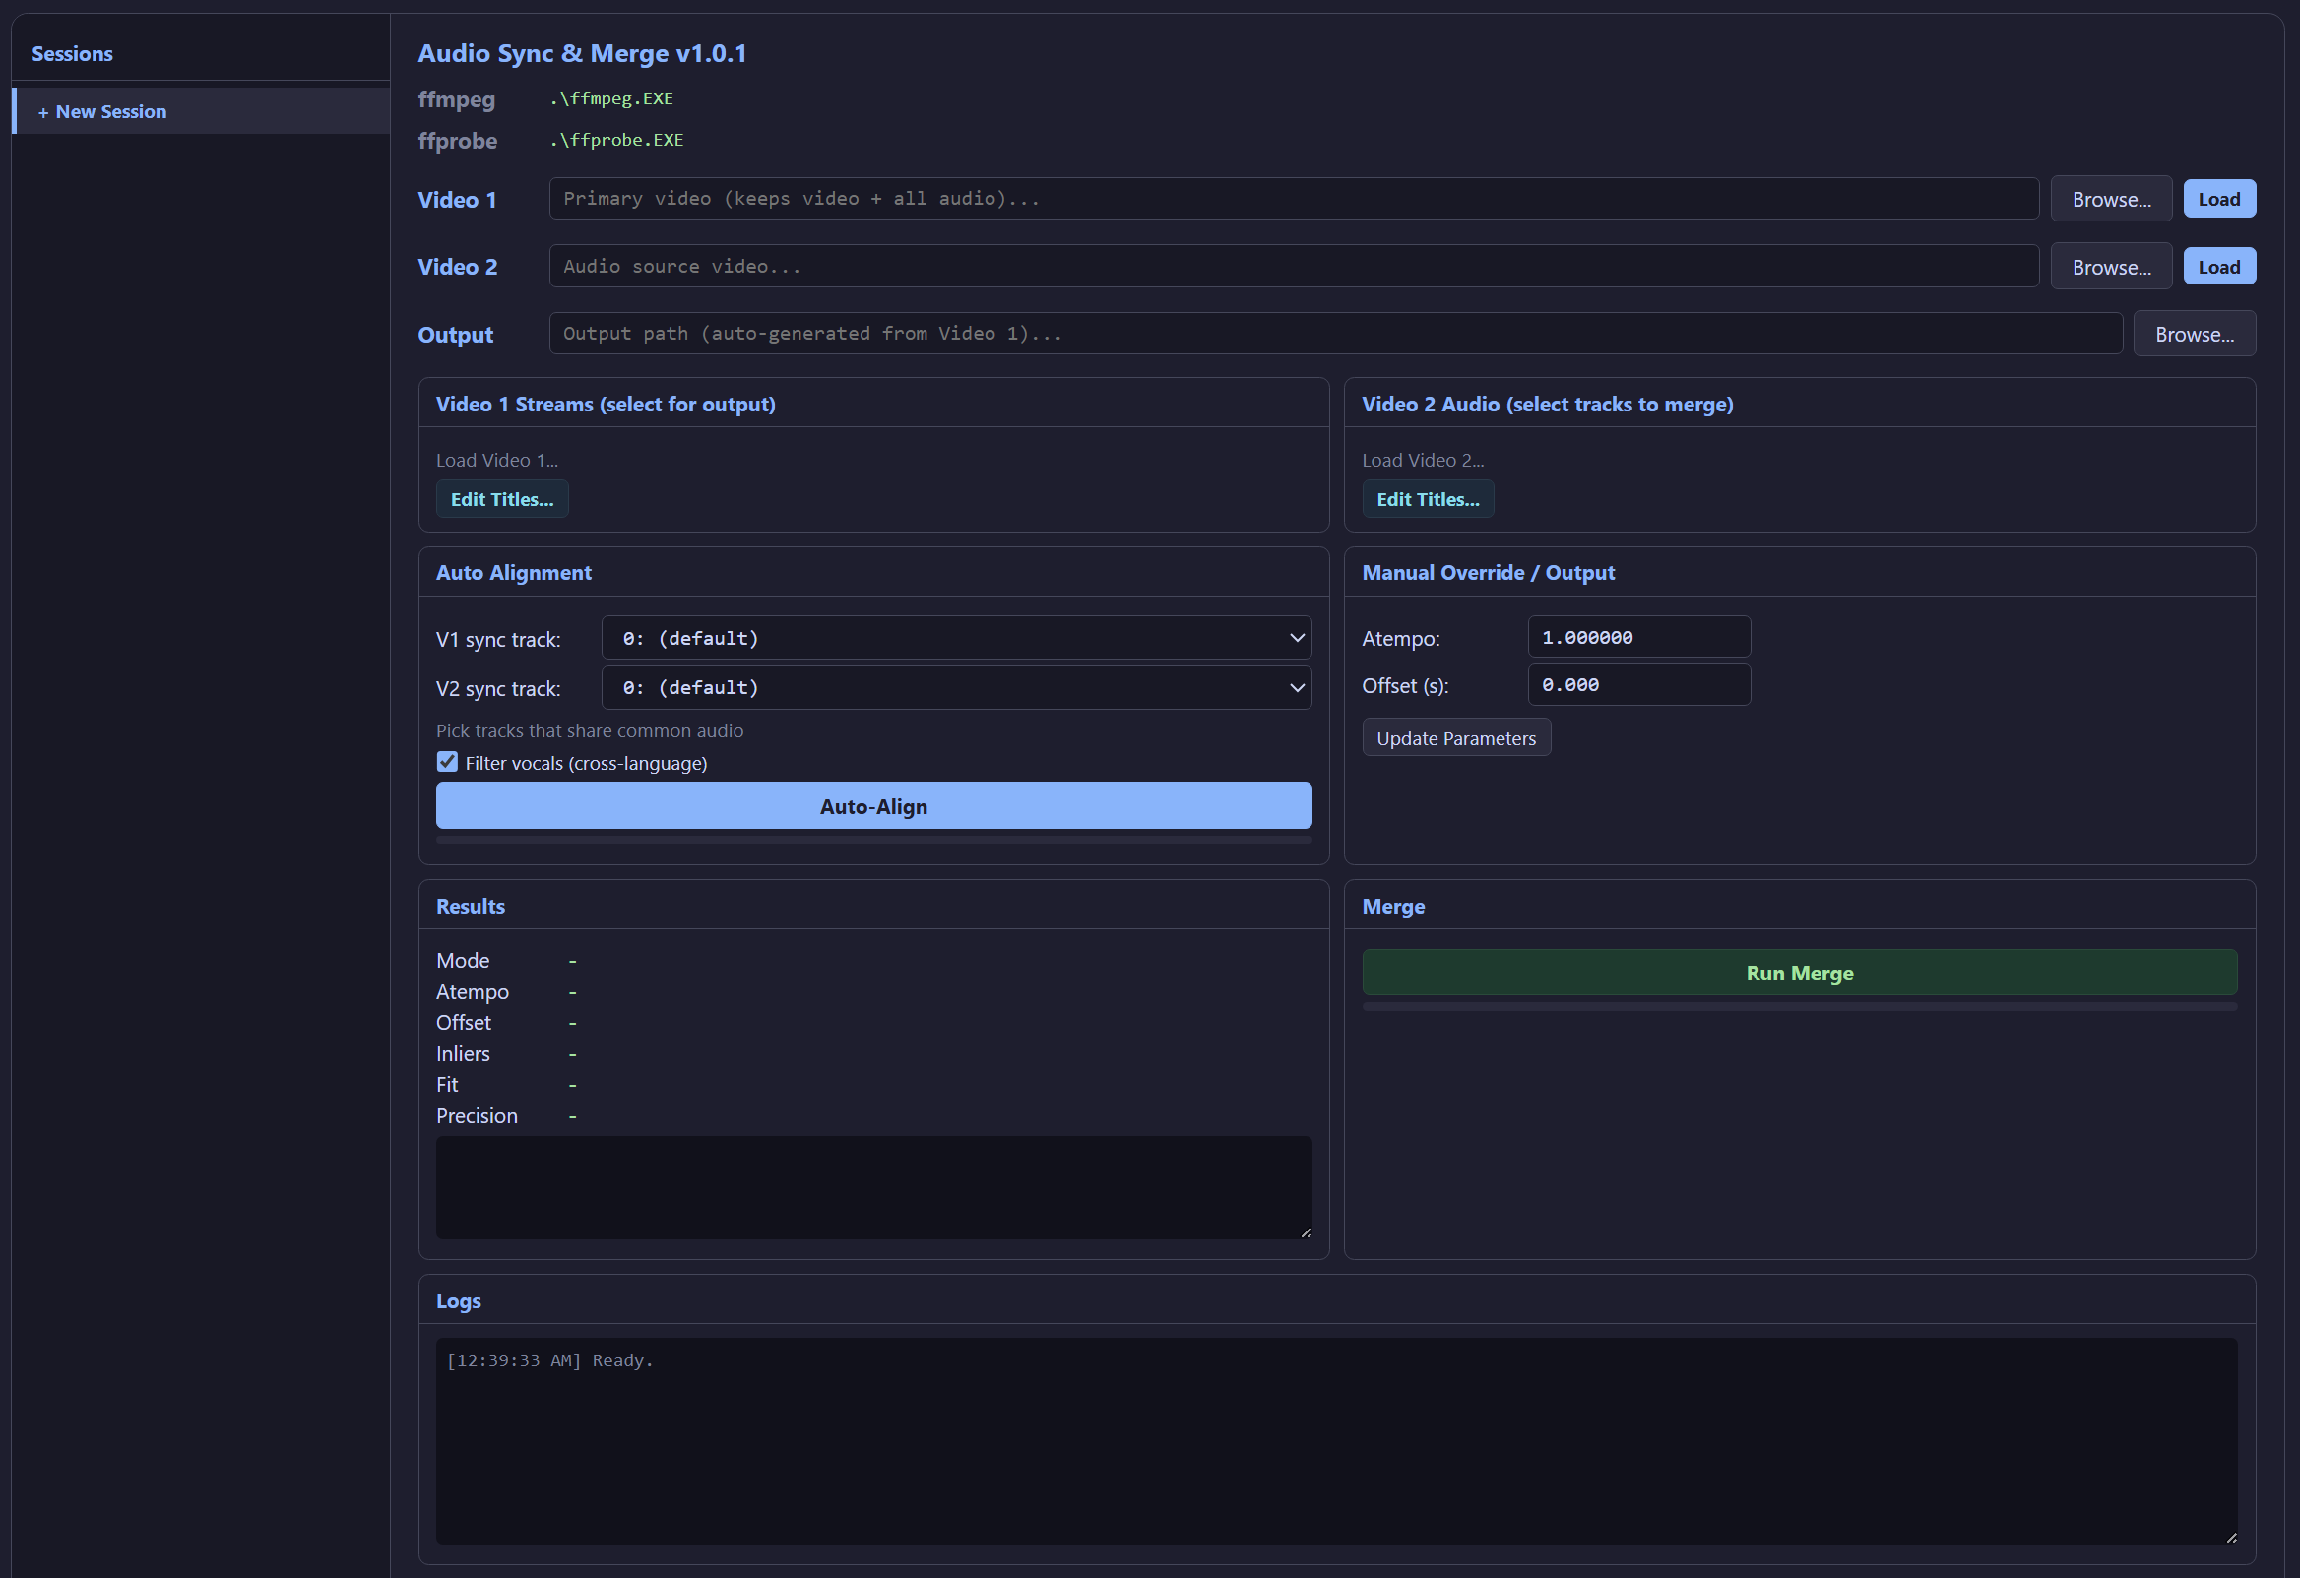Click the Video 2 audio source field
Screen dimensions: 2300x1578
click(x=1293, y=266)
